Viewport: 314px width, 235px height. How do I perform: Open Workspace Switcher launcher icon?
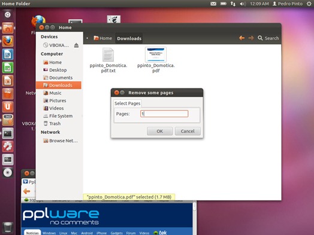pos(8,160)
